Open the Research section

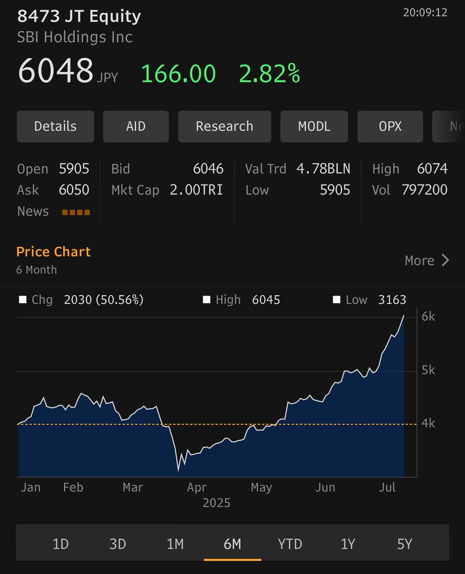225,127
